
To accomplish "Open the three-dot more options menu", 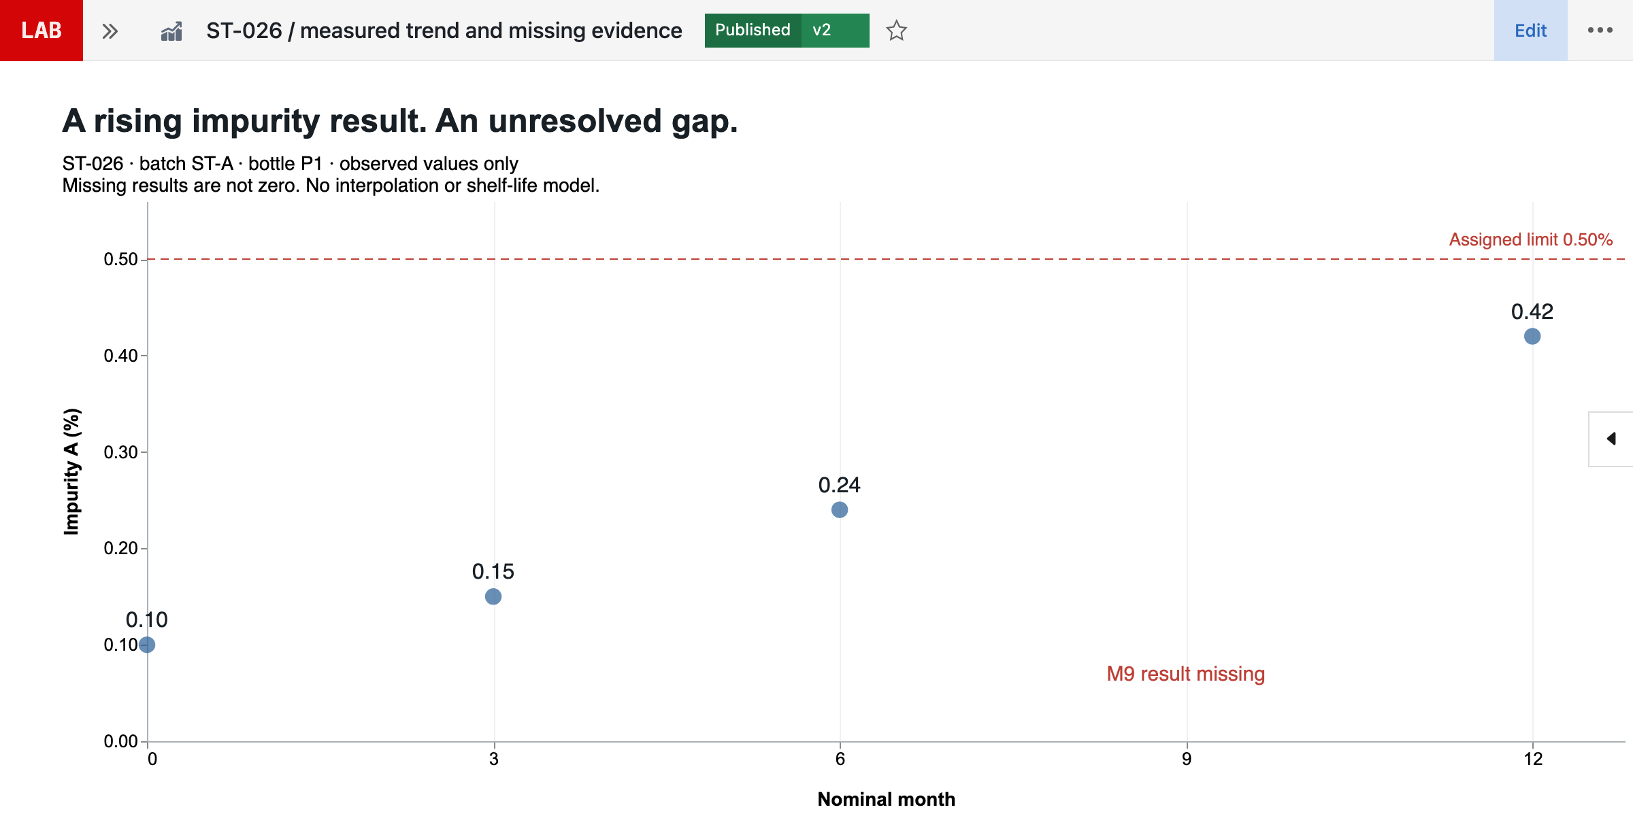I will (1600, 30).
